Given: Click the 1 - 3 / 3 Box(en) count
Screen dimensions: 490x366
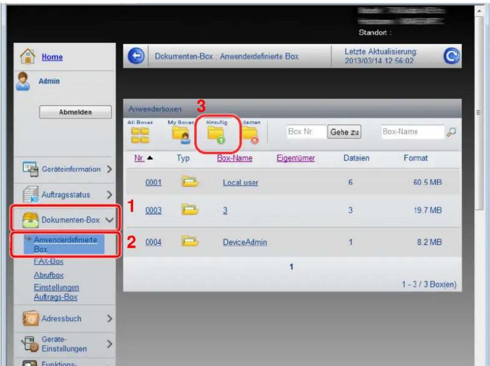Looking at the screenshot, I should click(x=429, y=285).
